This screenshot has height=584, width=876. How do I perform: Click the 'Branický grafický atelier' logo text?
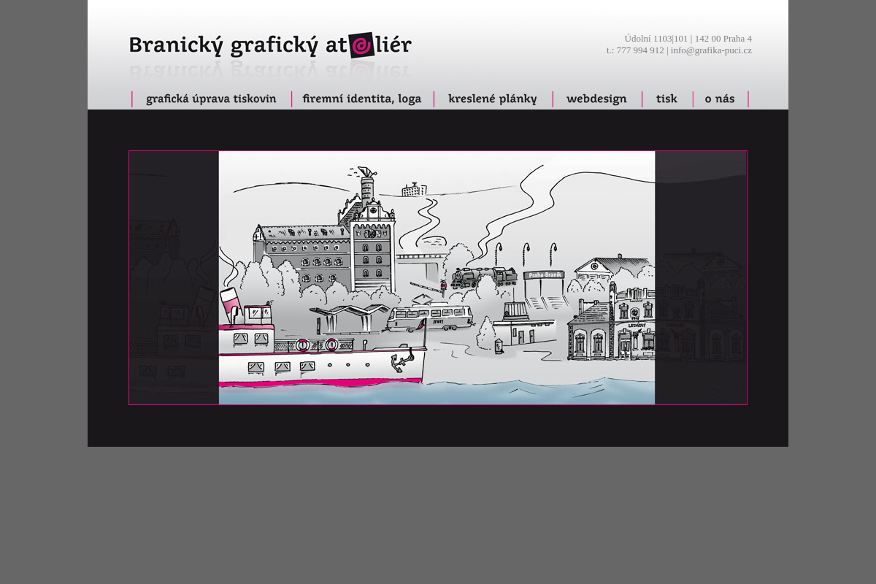tap(270, 45)
